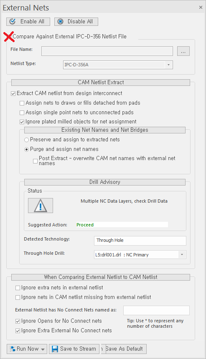
Task: Select Purge and assign net names radio
Action: coord(26,149)
